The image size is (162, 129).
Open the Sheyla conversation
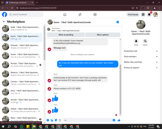click(22, 110)
